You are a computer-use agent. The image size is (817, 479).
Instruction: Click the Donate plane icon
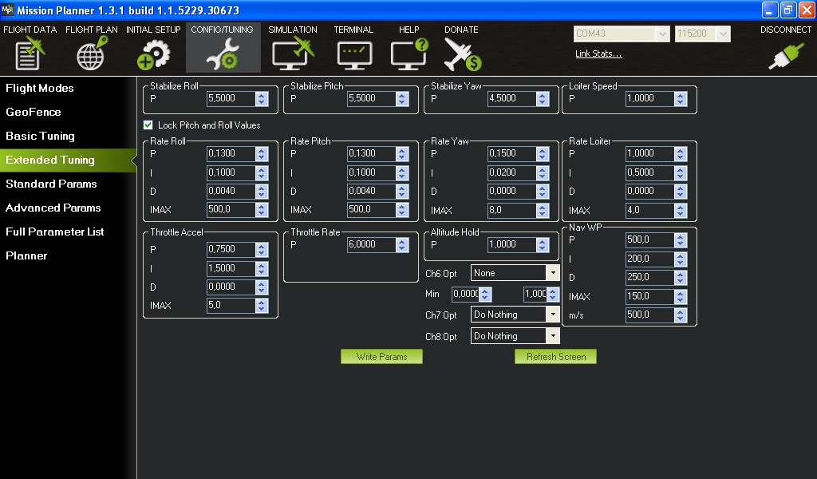[x=462, y=54]
